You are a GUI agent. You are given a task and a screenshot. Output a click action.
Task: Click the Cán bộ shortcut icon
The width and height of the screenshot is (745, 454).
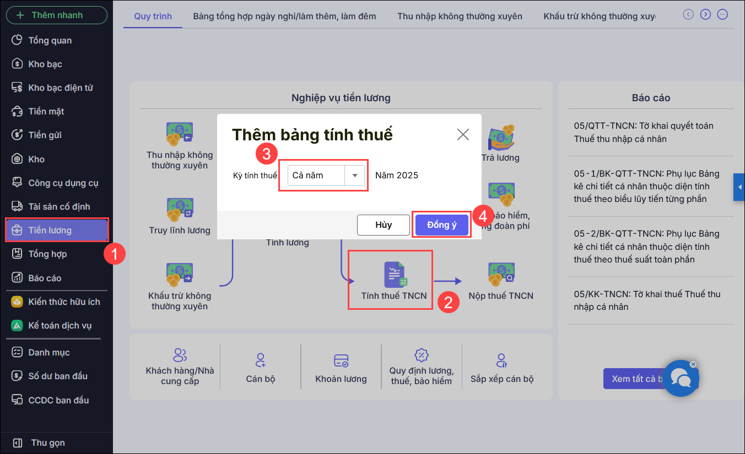[x=261, y=360]
